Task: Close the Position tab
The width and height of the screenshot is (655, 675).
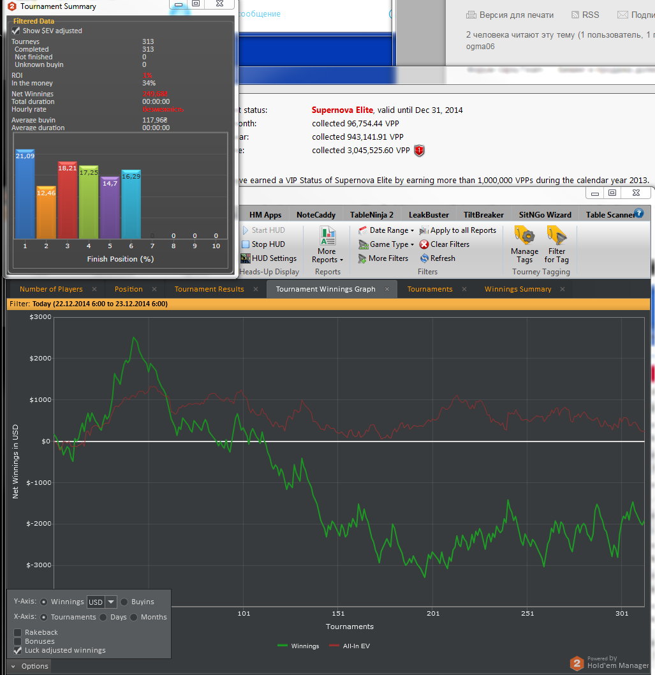Action: [154, 289]
